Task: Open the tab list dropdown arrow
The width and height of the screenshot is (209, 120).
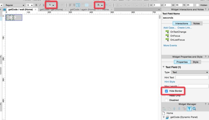Action: [159, 9]
